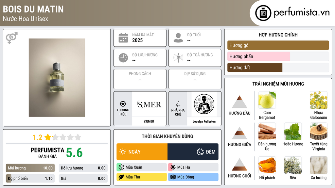Click the (S)MER brand logo
The height and width of the screenshot is (188, 335).
click(x=149, y=104)
